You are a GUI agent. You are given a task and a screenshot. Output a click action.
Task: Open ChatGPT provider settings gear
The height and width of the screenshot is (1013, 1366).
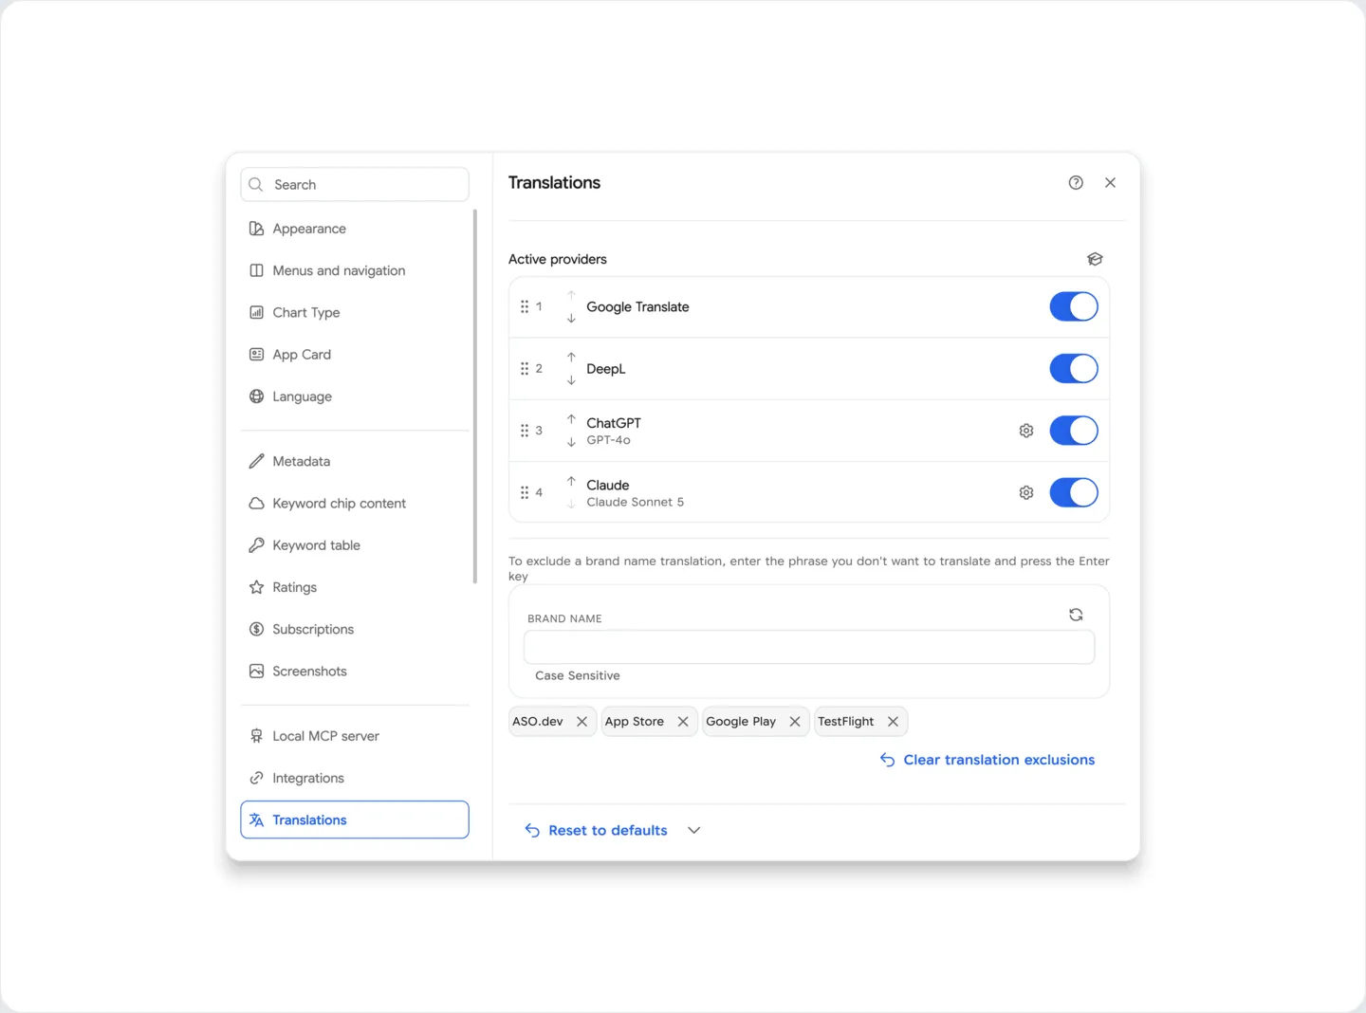tap(1026, 431)
